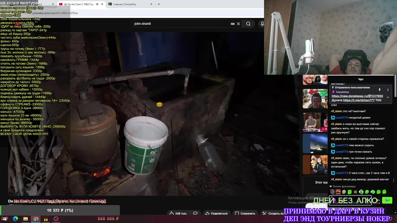
Task: Pick the first face emote in chat emote row
Action: [332, 192]
